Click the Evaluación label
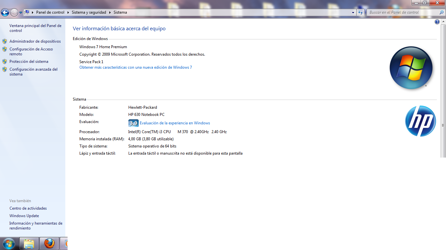The width and height of the screenshot is (446, 250). [89, 122]
